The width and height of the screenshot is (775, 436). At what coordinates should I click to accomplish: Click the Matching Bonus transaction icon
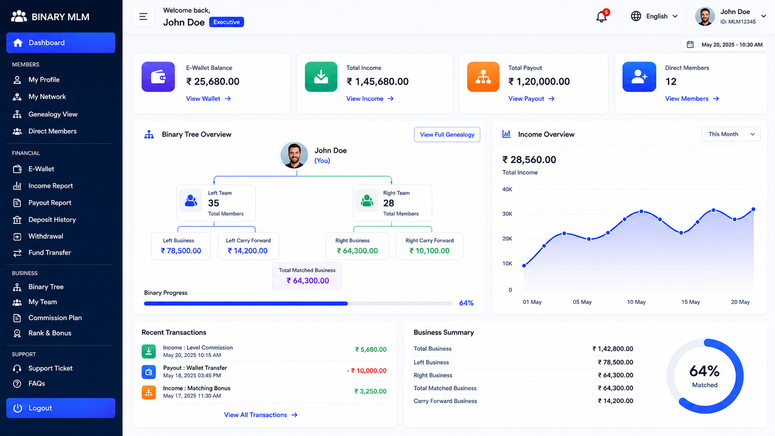pyautogui.click(x=149, y=392)
